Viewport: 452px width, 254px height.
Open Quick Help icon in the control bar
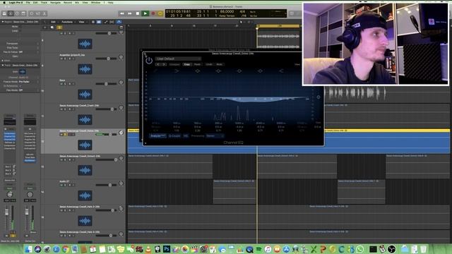click(17, 13)
